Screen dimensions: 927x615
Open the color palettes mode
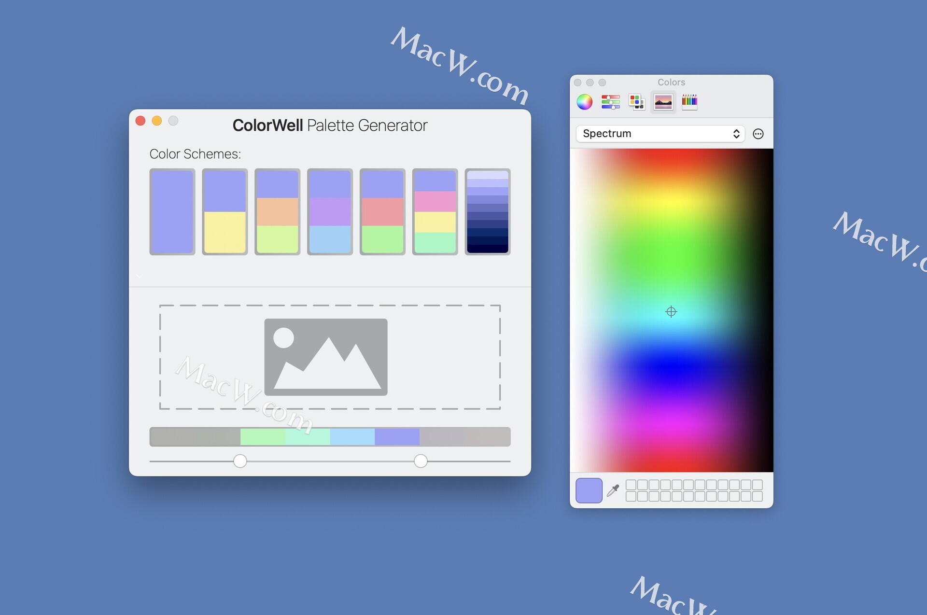coord(636,102)
